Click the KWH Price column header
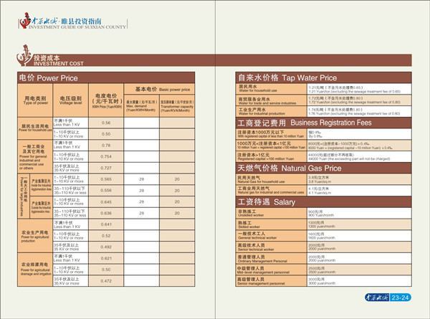The width and height of the screenshot is (430, 319). click(x=106, y=100)
